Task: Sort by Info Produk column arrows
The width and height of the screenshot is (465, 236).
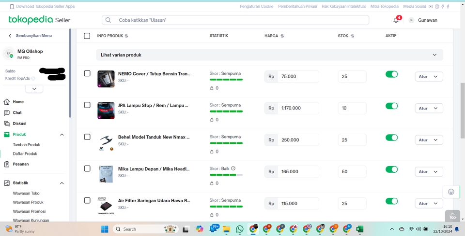Action: point(126,36)
